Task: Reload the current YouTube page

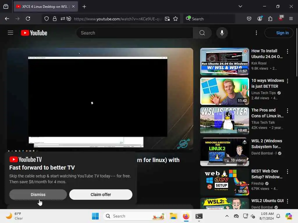Action: click(28, 19)
